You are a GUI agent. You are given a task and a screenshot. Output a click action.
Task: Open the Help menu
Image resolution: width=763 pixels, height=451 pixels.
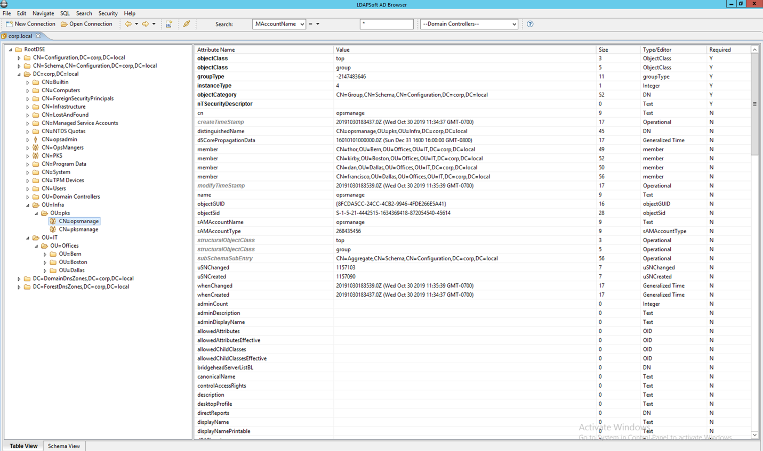pyautogui.click(x=130, y=13)
